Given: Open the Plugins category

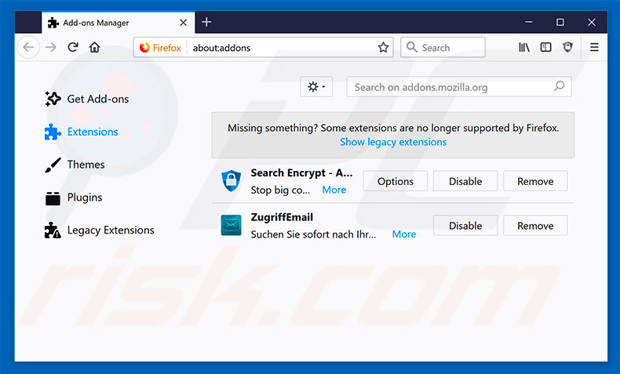Looking at the screenshot, I should pos(84,198).
